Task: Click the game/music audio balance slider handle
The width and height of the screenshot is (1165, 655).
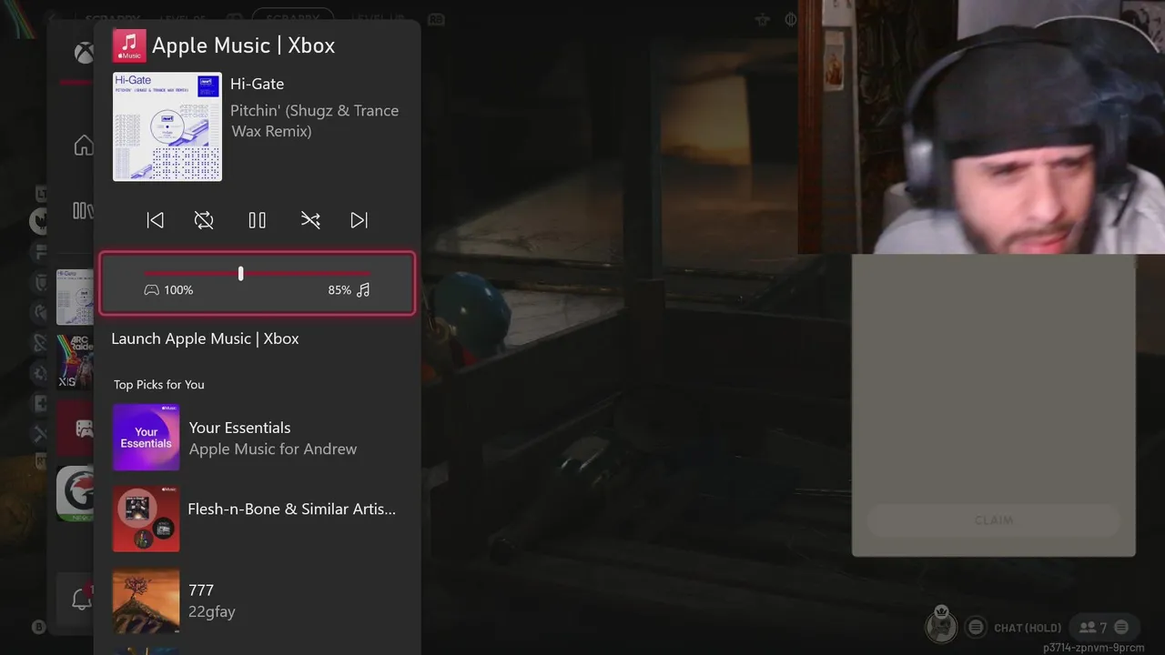Action: tap(240, 273)
